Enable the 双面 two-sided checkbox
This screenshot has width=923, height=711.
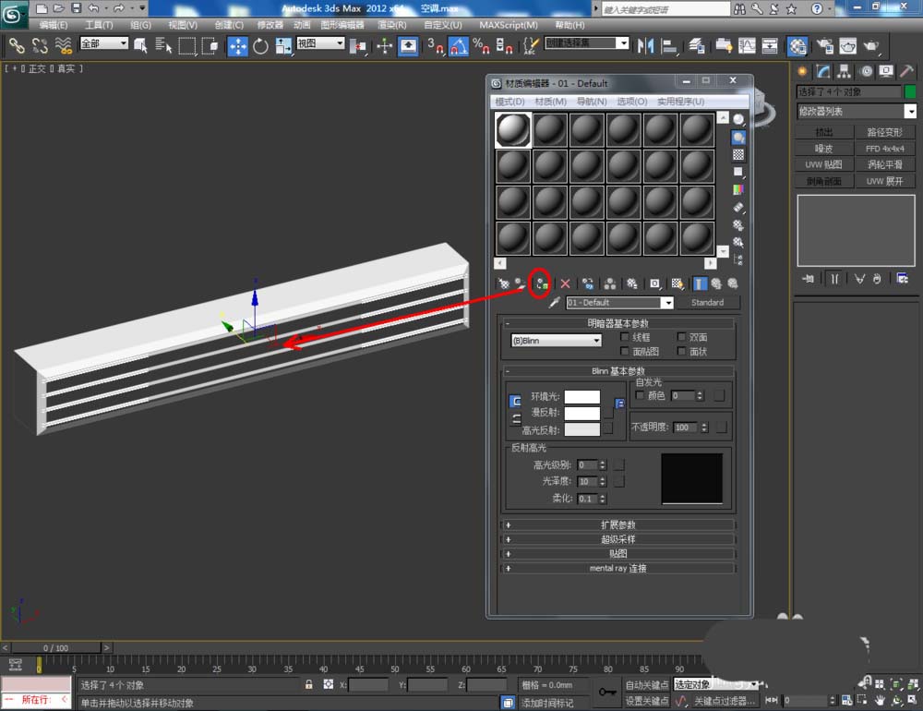tap(681, 337)
